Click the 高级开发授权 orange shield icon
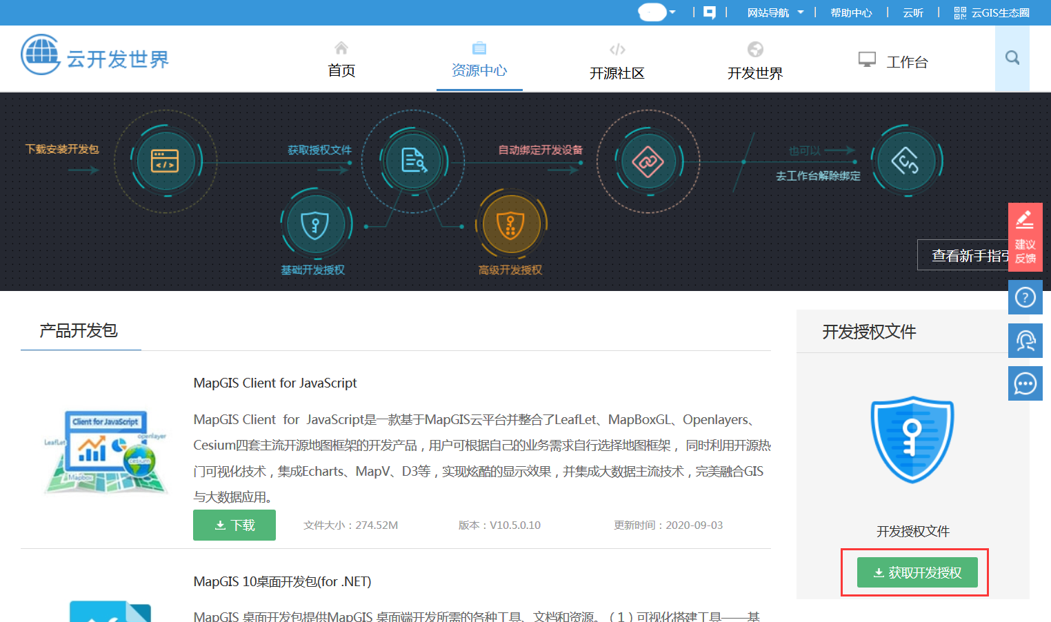The image size is (1051, 622). coord(511,225)
